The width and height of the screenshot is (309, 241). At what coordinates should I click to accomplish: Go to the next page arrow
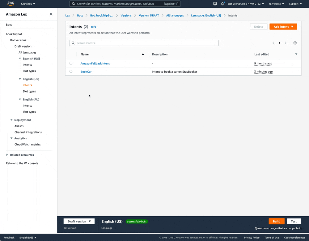click(286, 43)
